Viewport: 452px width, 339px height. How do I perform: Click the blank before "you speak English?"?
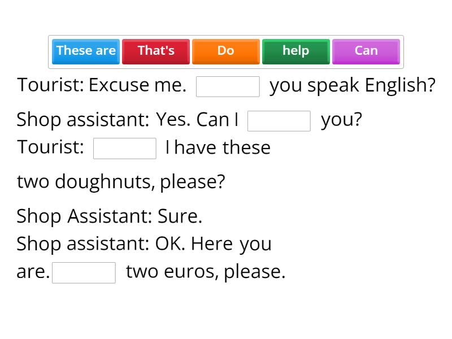pyautogui.click(x=228, y=86)
